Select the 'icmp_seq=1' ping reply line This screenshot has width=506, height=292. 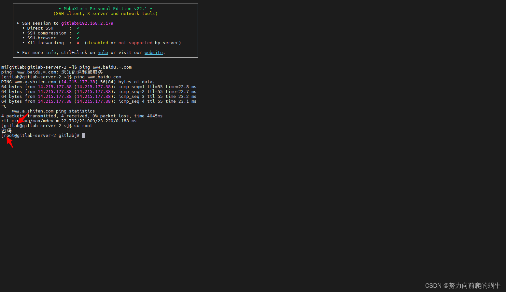[99, 86]
